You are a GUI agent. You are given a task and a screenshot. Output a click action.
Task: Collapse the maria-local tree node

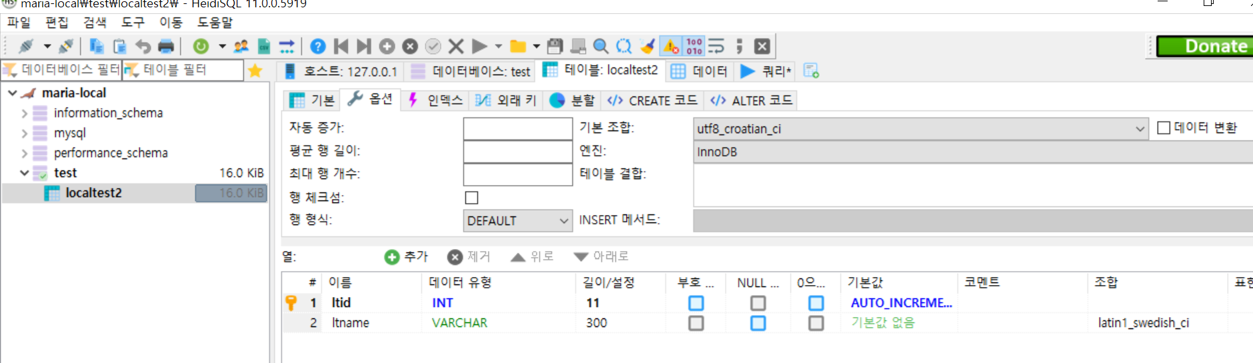(12, 93)
